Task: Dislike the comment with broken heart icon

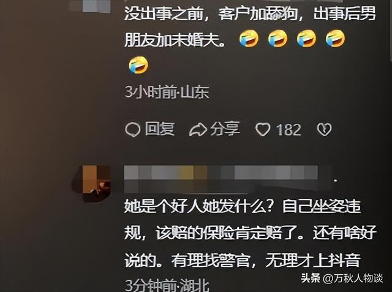Action: click(x=324, y=129)
